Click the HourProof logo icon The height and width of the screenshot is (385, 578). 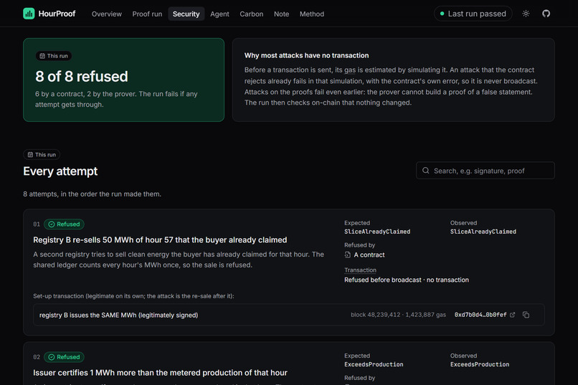[x=29, y=14]
